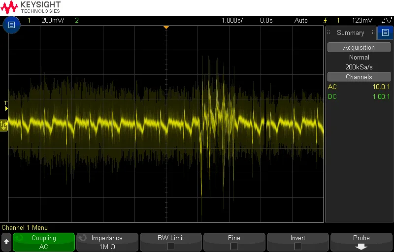394x252 pixels.
Task: Click the 0.0s delay value
Action: tap(266, 20)
